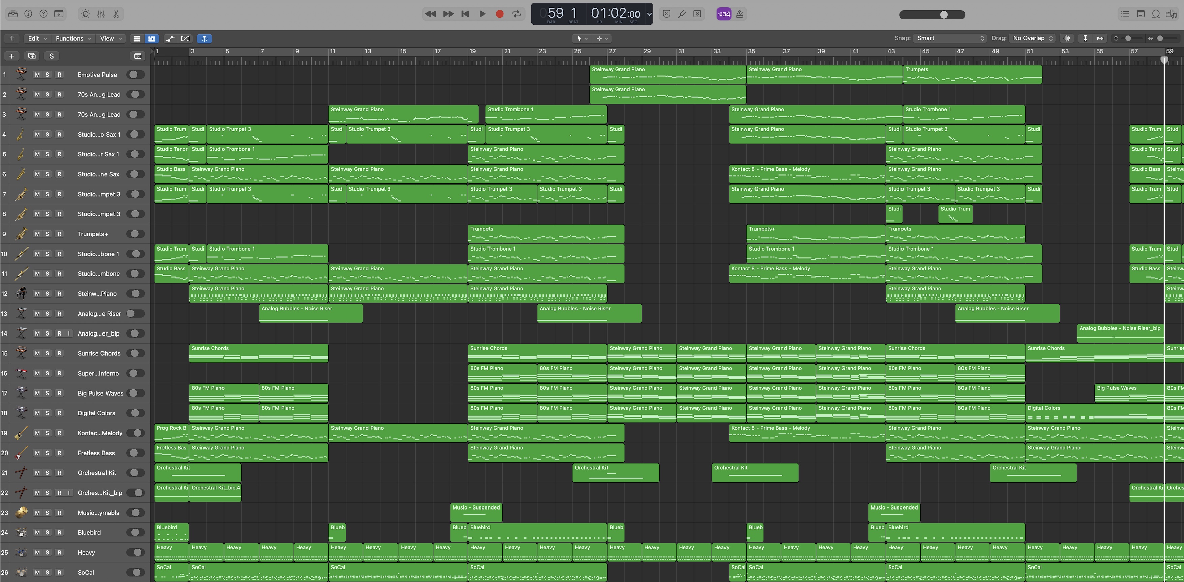Expand the LCD display mode chevron
The width and height of the screenshot is (1184, 582).
(x=649, y=14)
